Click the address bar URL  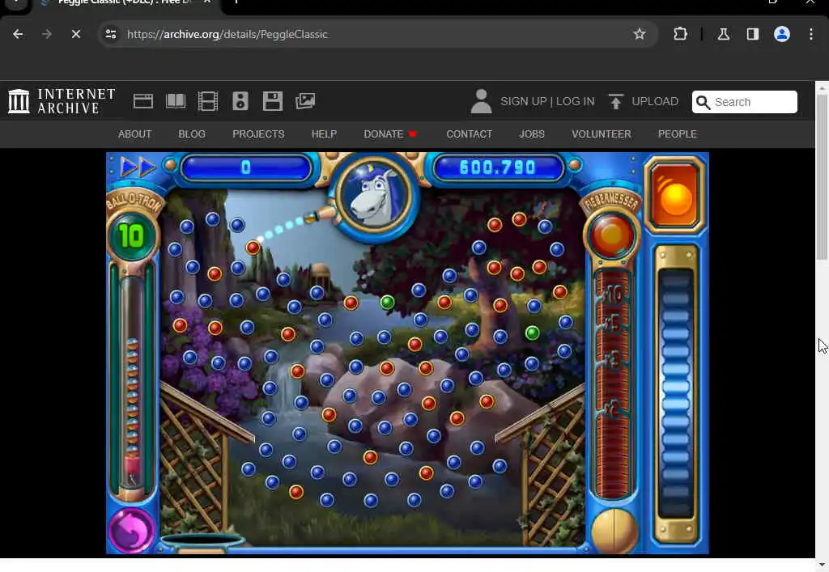click(x=227, y=34)
